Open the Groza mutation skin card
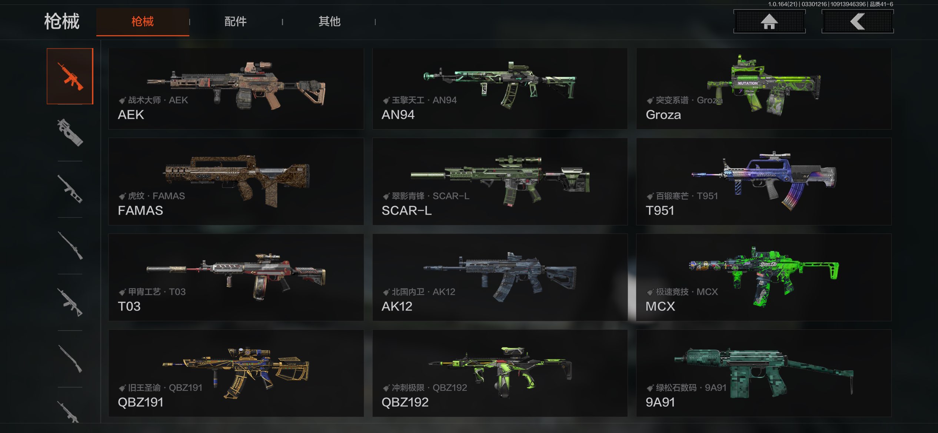This screenshot has height=433, width=938. pyautogui.click(x=764, y=88)
